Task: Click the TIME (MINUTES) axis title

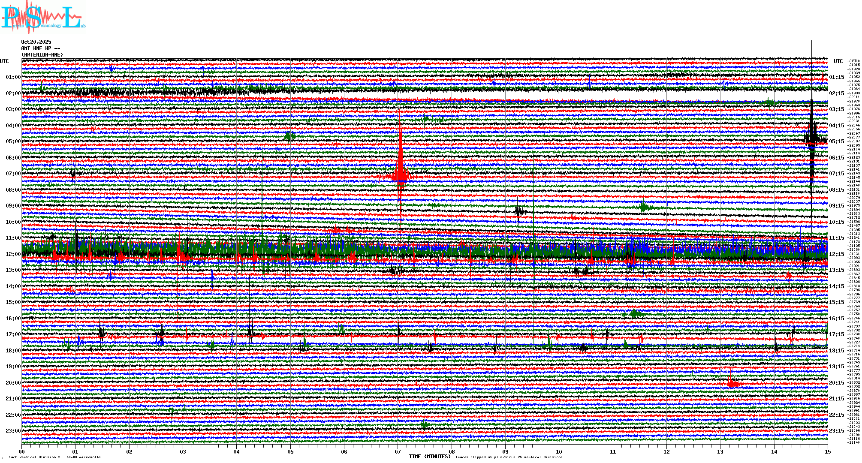Action: tap(430, 457)
